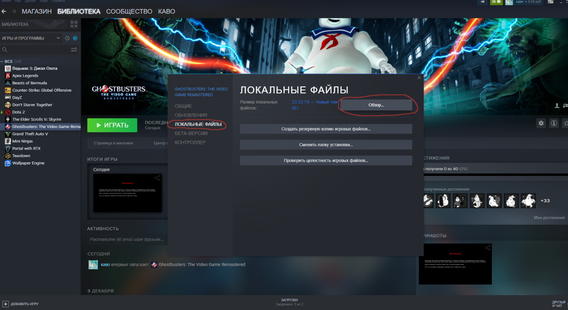Open the Мои достижения link

(549, 218)
